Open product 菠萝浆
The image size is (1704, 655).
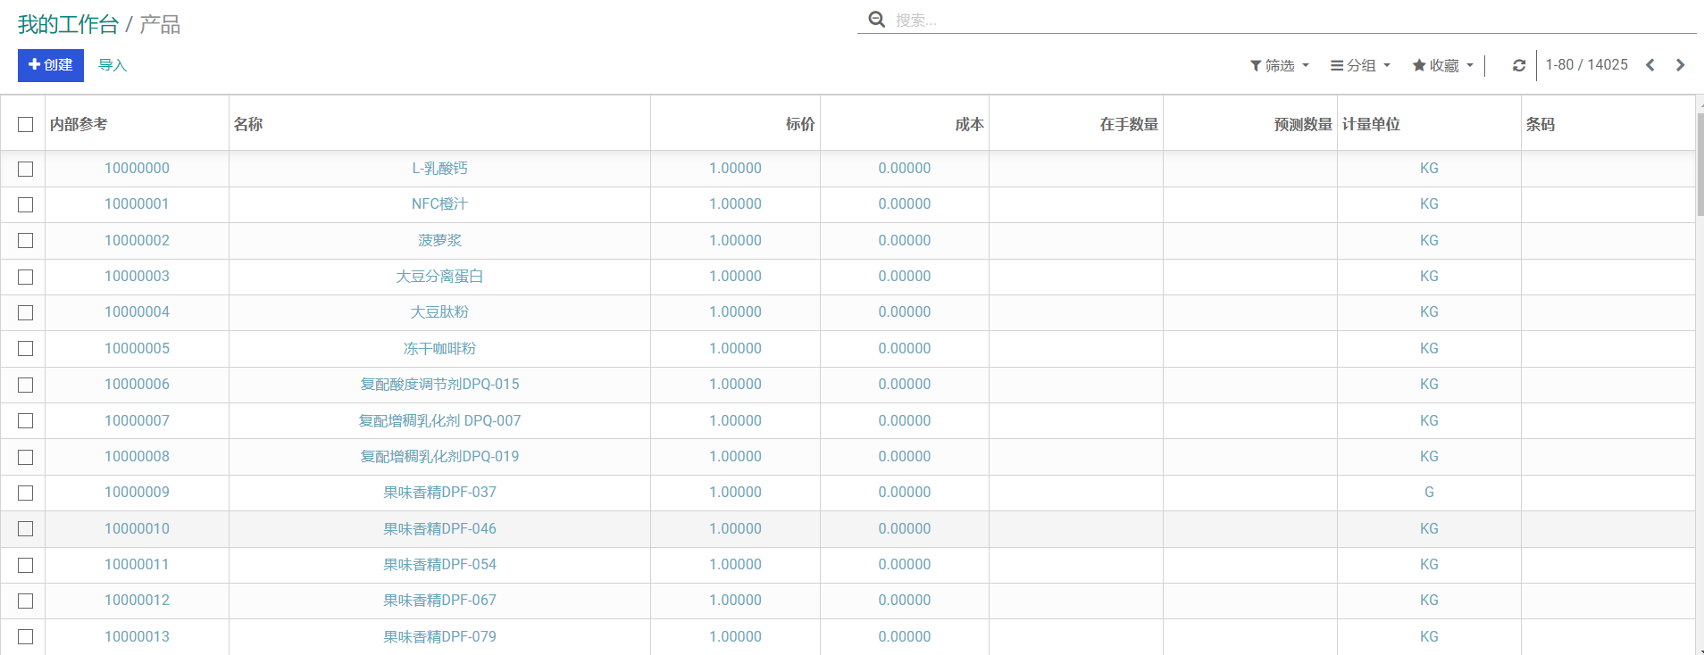[x=439, y=240]
